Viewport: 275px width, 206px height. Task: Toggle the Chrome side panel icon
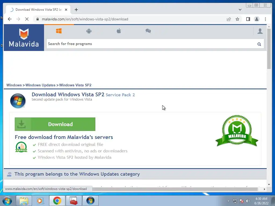coord(248,19)
